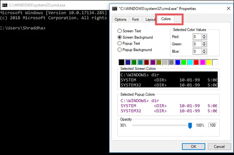Increase the Green value with up arrow
234x155 pixels.
pos(204,43)
